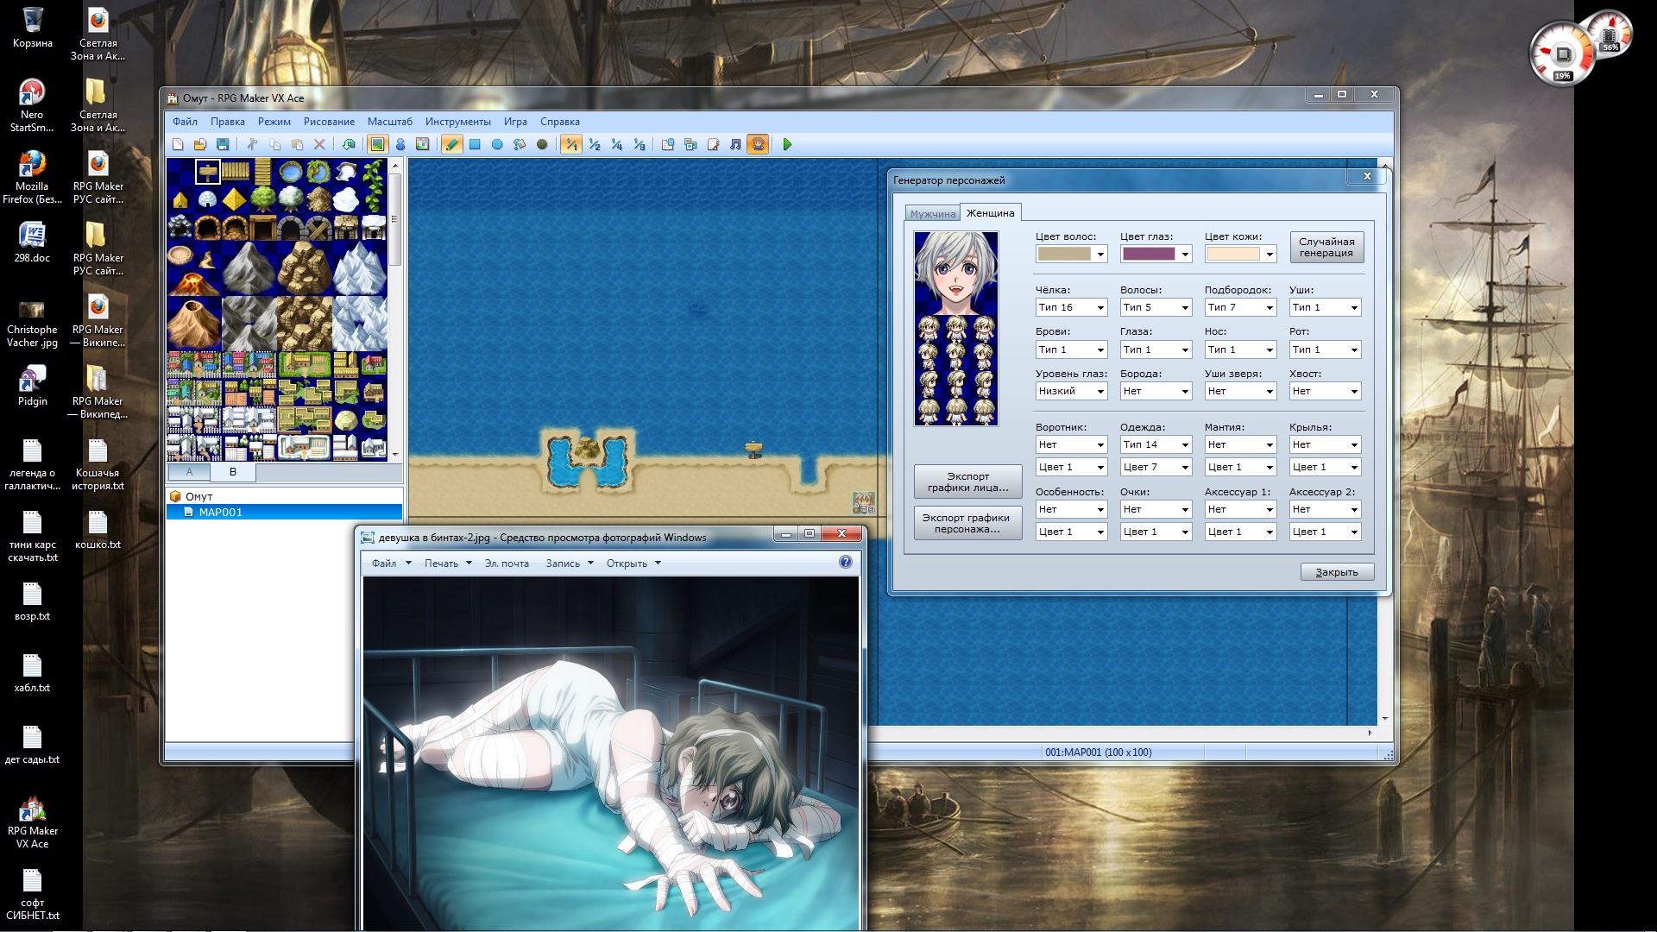Set map zoom to 1/8
This screenshot has width=1657, height=932.
tap(639, 145)
